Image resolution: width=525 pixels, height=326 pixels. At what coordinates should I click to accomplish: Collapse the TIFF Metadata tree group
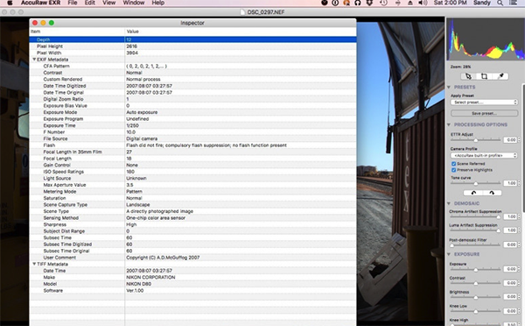click(34, 264)
